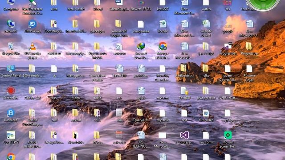Open the Bajaj Bill document
This screenshot has height=160, width=285.
pyautogui.click(x=119, y=68)
